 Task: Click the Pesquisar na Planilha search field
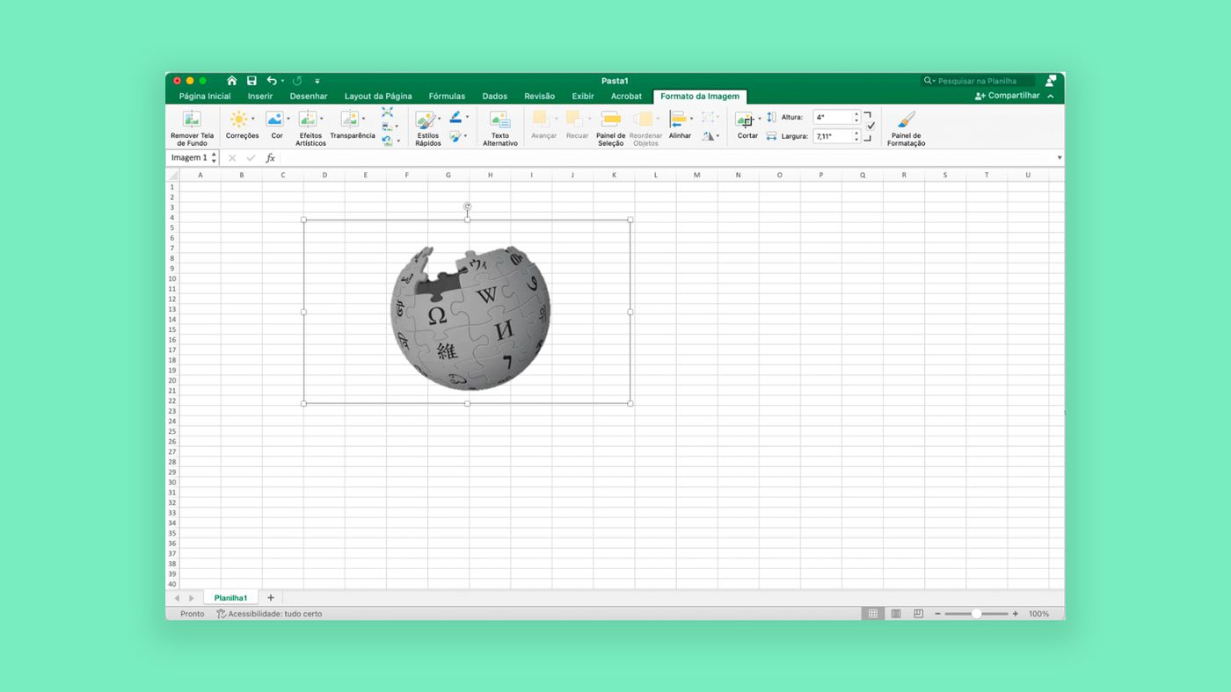979,80
